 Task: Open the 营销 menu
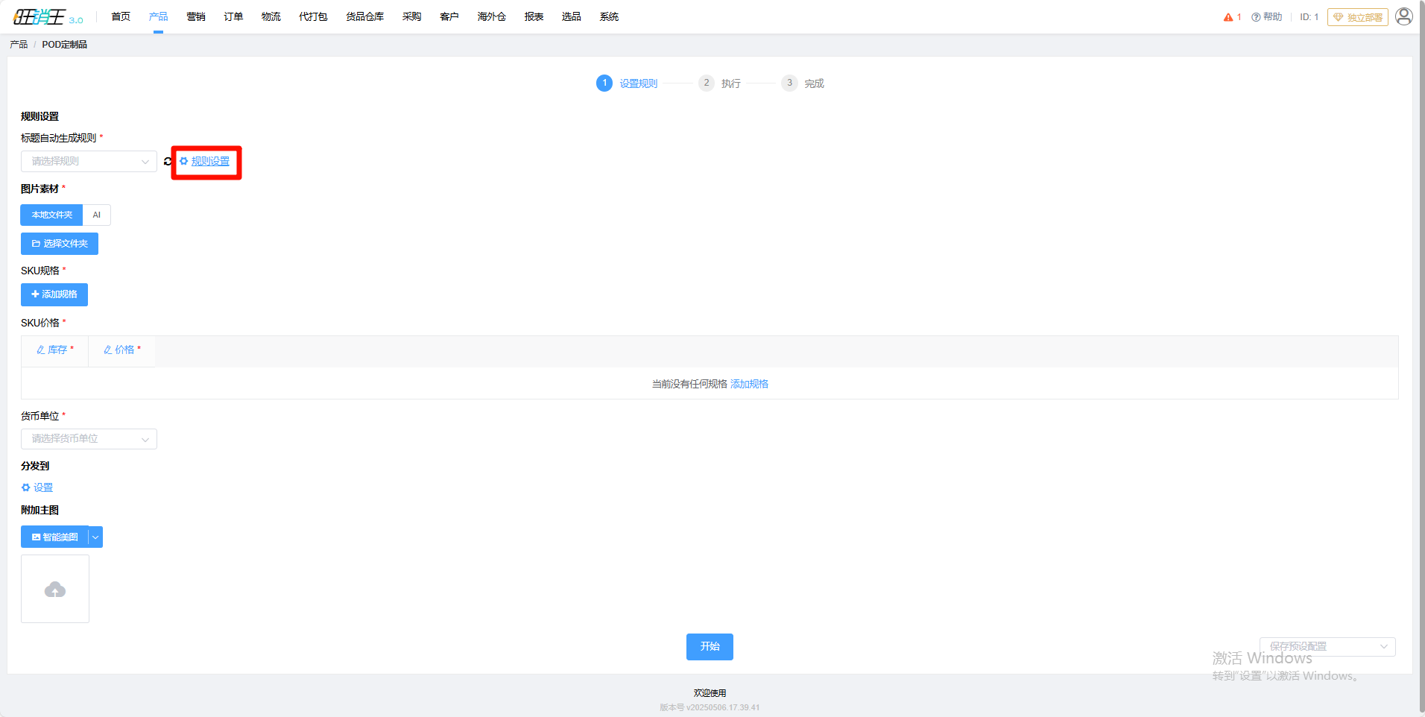click(196, 16)
